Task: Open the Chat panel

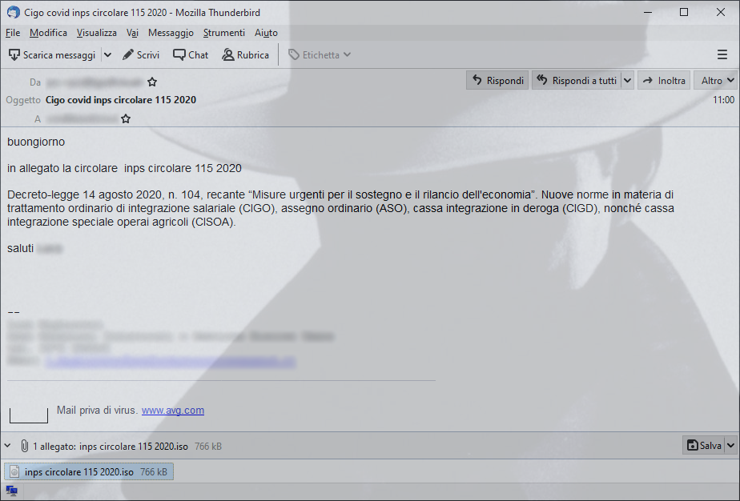Action: [x=191, y=55]
